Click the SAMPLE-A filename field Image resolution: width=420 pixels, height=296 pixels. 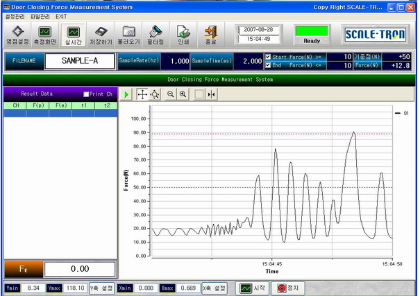click(x=80, y=61)
